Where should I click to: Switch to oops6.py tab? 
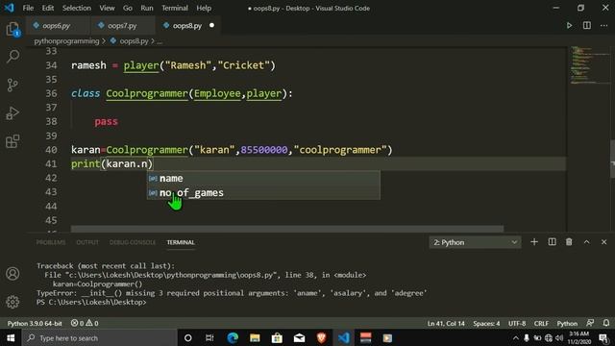click(x=57, y=26)
